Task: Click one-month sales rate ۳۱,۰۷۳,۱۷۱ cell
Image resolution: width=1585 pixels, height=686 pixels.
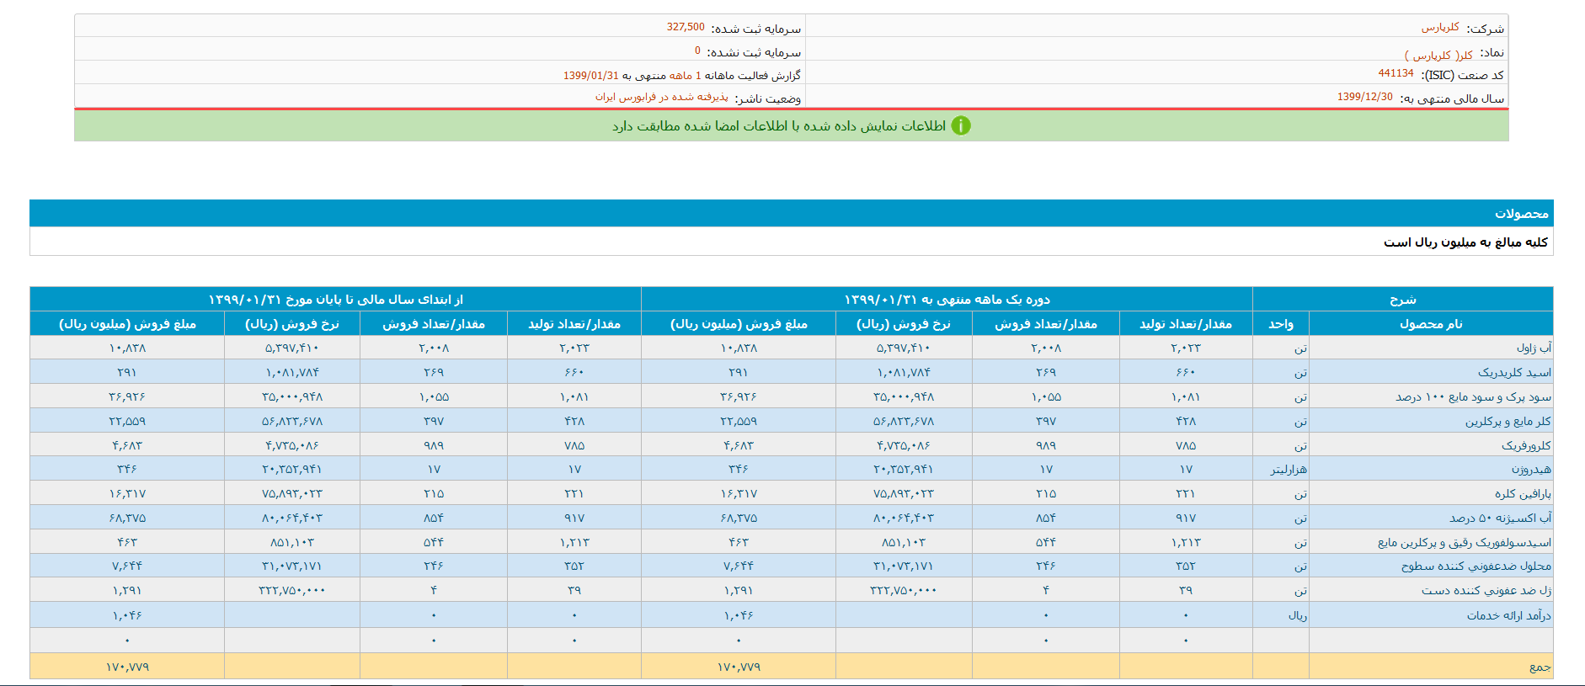Action: pyautogui.click(x=903, y=566)
